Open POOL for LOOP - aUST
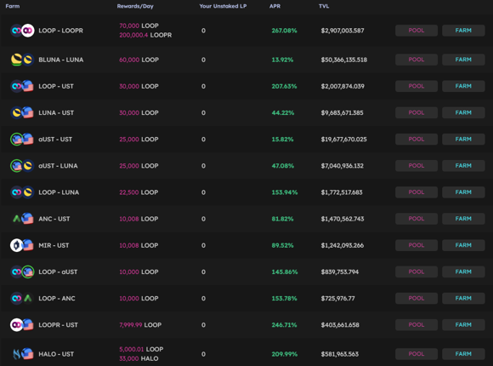 tap(416, 272)
